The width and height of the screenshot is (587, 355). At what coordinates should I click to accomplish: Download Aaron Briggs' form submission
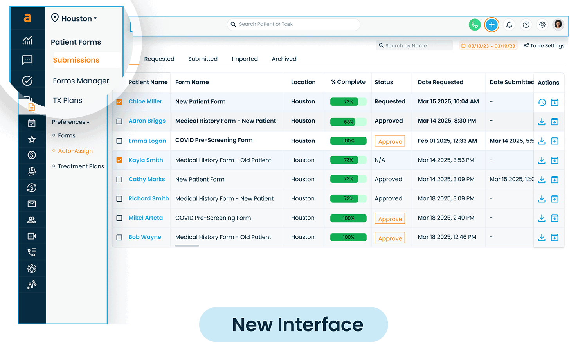click(542, 122)
